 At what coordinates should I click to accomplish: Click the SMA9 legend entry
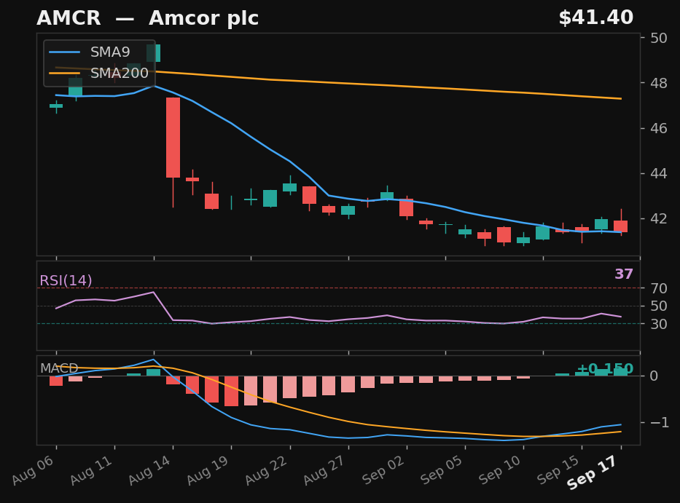[x=110, y=52]
